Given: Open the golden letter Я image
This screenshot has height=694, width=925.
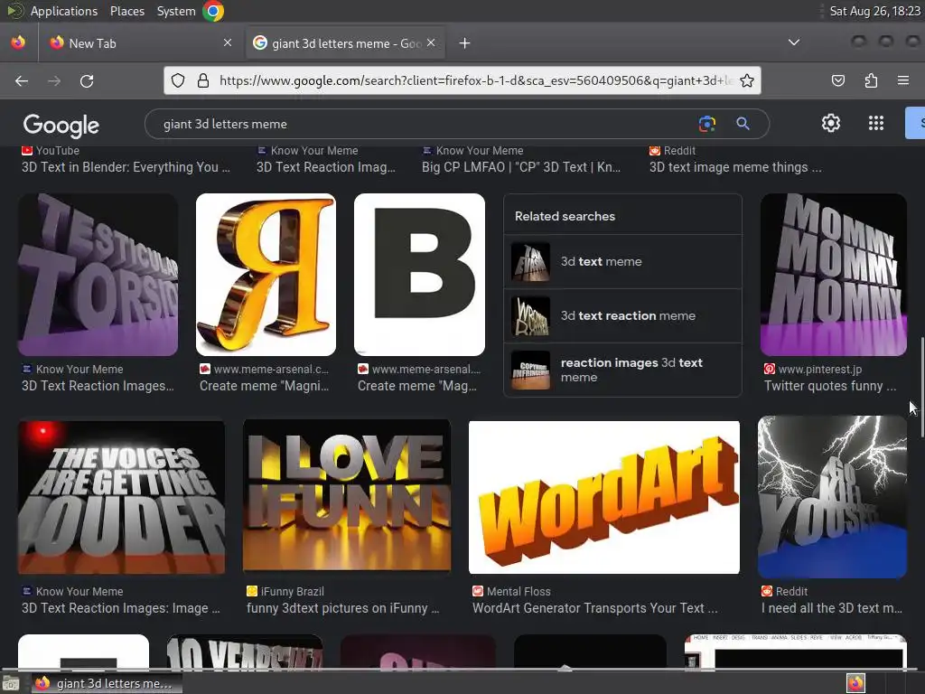Looking at the screenshot, I should tap(266, 275).
